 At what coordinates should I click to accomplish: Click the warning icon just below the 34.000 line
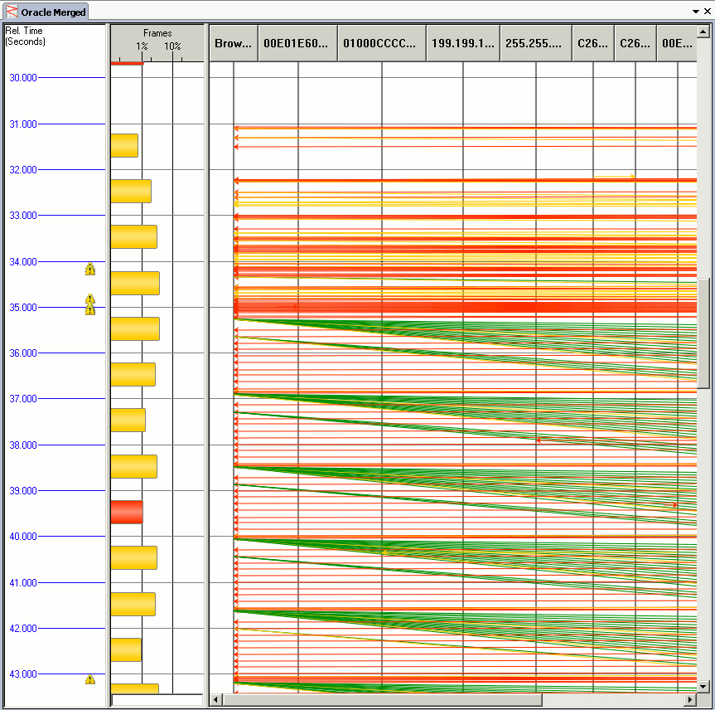tap(90, 270)
